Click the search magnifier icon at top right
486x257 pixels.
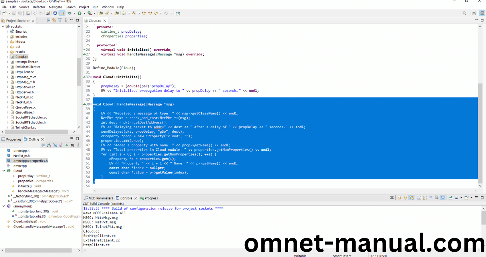[464, 13]
